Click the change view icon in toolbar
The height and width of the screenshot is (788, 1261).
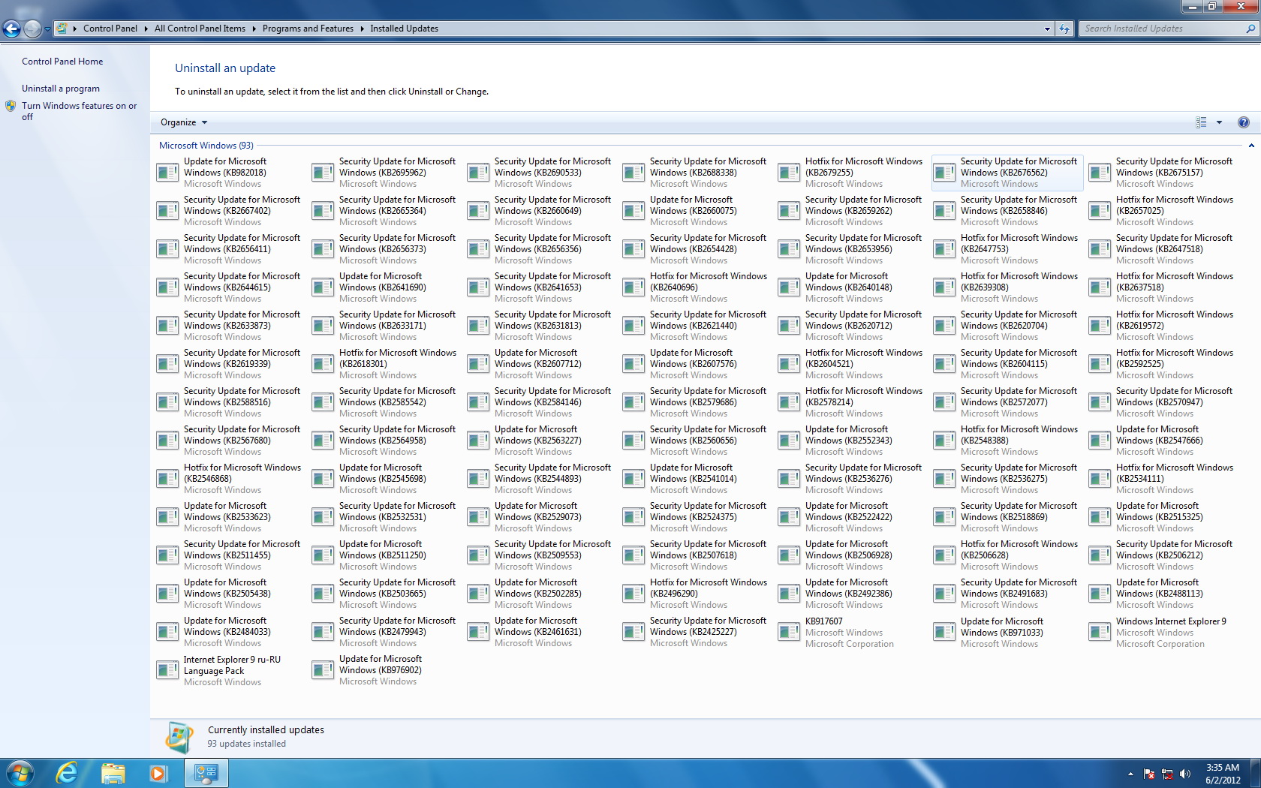[1201, 122]
